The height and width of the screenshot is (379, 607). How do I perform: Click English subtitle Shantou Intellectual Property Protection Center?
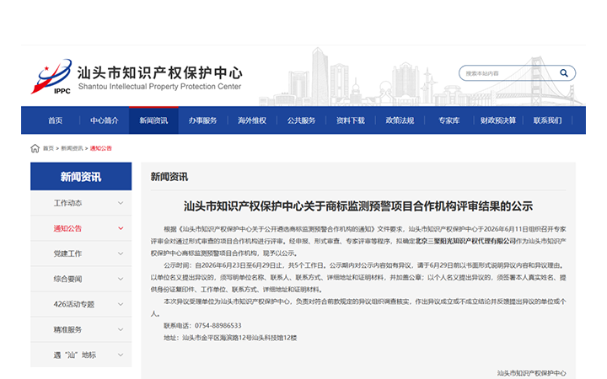[159, 87]
